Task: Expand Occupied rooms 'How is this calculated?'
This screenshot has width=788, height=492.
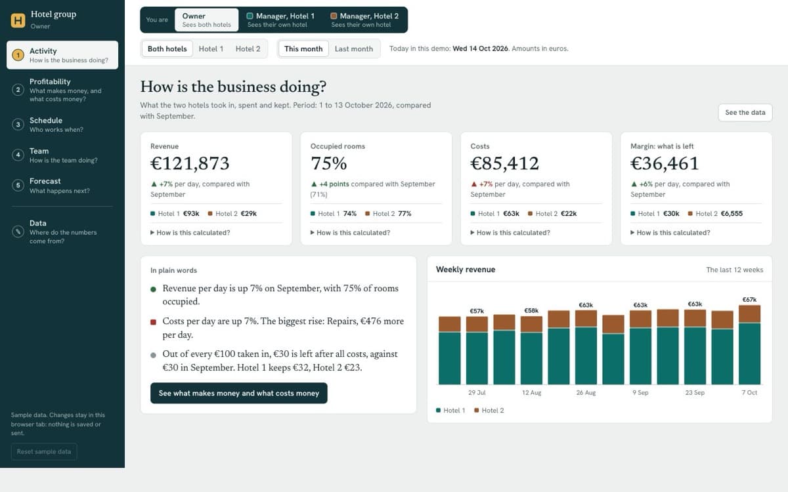Action: (x=350, y=232)
